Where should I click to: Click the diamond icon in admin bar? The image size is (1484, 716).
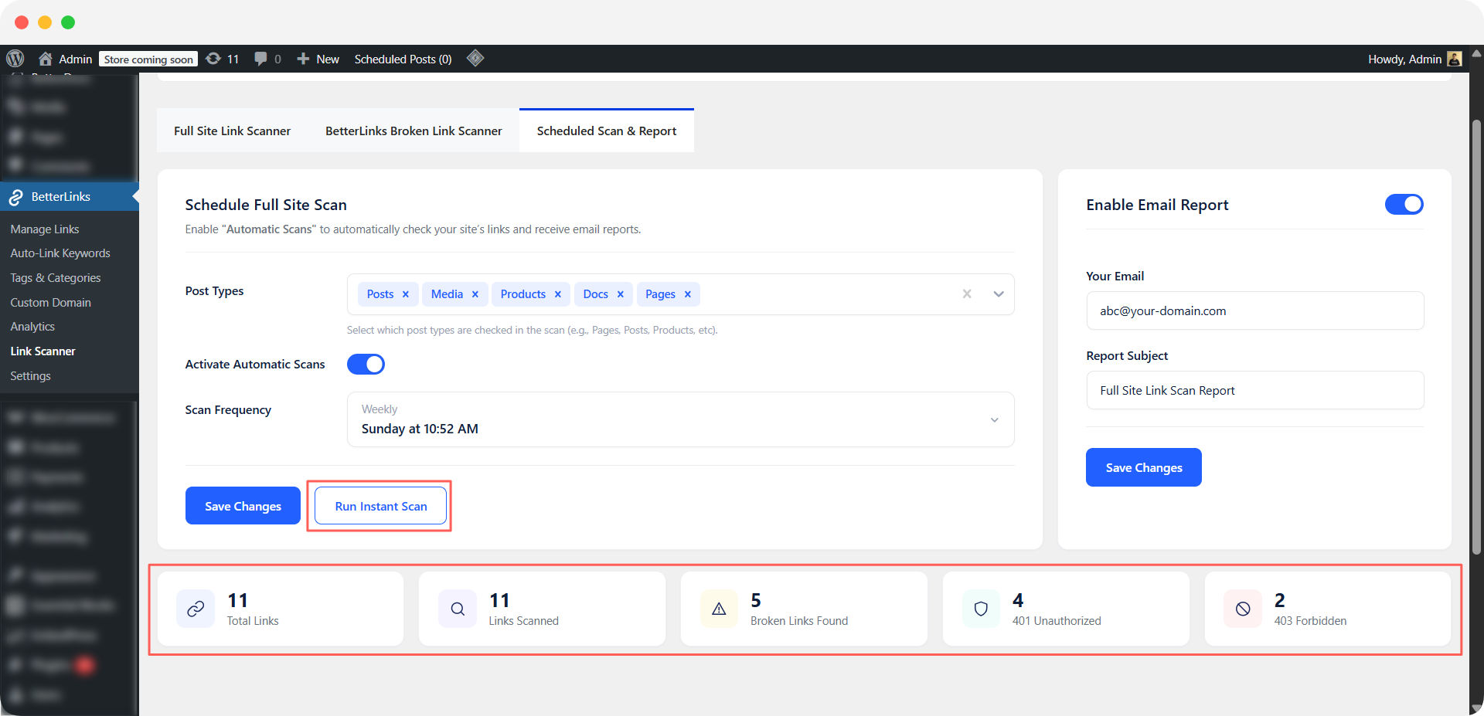pos(475,58)
